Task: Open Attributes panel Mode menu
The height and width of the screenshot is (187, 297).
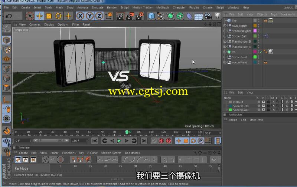Action: coord(233,120)
